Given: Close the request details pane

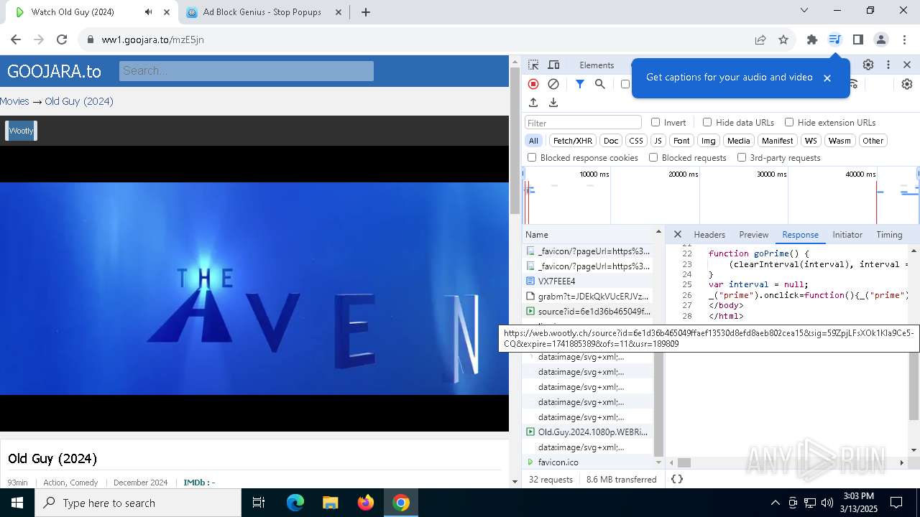Looking at the screenshot, I should [678, 234].
